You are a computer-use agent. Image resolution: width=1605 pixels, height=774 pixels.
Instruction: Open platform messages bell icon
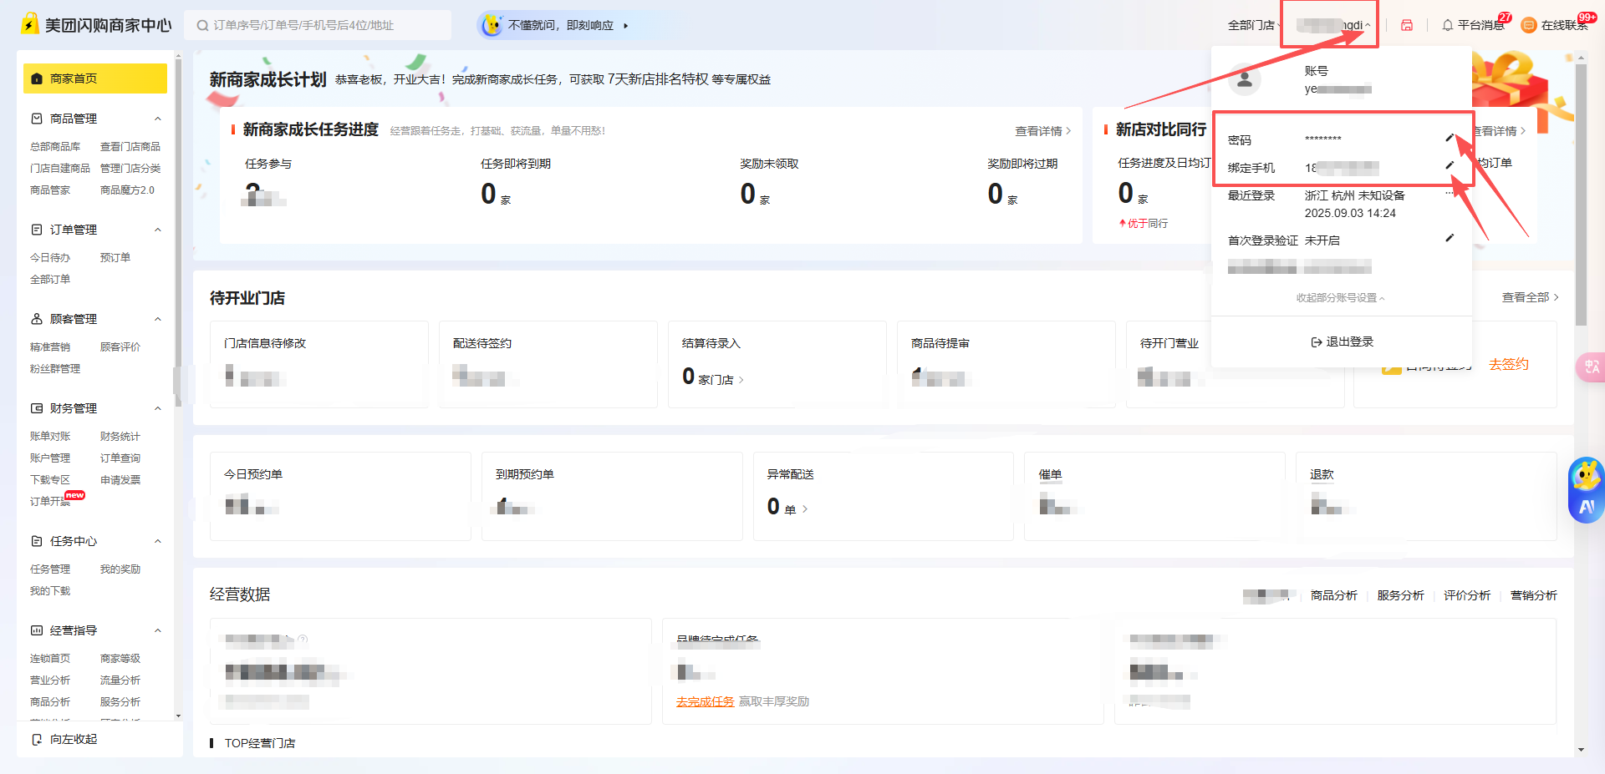1448,25
